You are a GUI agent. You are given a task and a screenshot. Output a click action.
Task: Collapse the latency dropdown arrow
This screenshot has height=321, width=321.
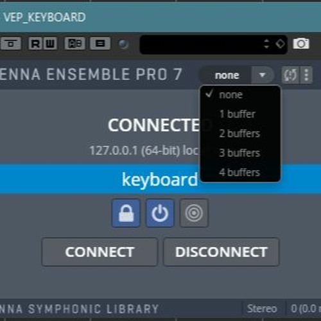coord(263,75)
